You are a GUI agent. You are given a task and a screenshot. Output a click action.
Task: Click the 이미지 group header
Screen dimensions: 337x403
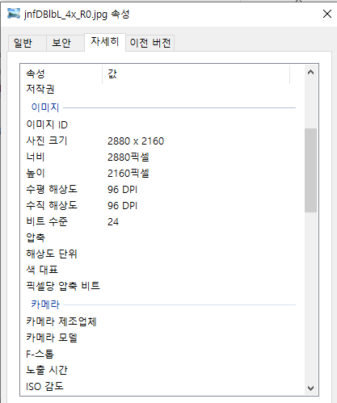click(x=45, y=107)
